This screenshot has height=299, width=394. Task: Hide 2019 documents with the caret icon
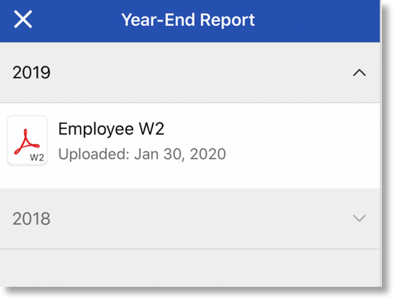pyautogui.click(x=360, y=73)
